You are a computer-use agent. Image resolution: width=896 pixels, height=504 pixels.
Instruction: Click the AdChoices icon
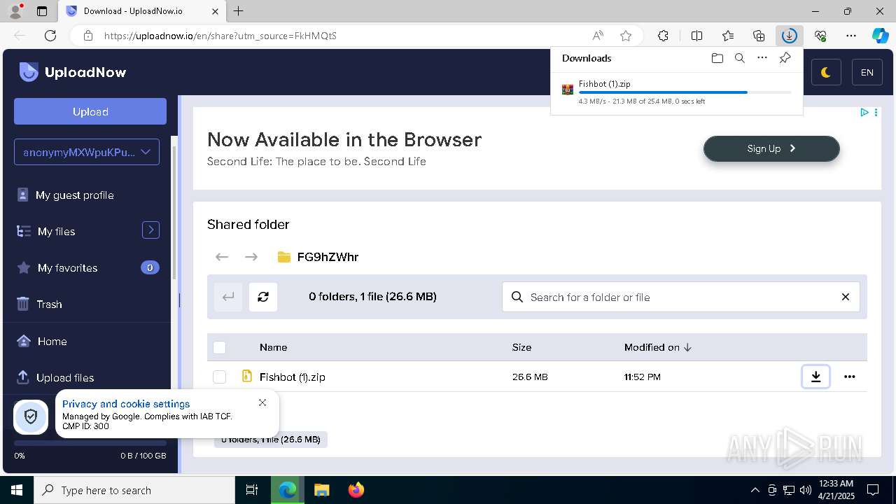(864, 112)
